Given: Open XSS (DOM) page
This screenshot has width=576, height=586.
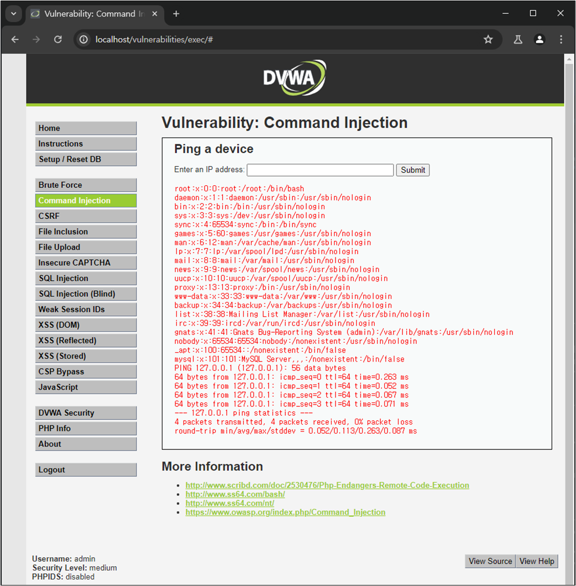Looking at the screenshot, I should click(86, 325).
